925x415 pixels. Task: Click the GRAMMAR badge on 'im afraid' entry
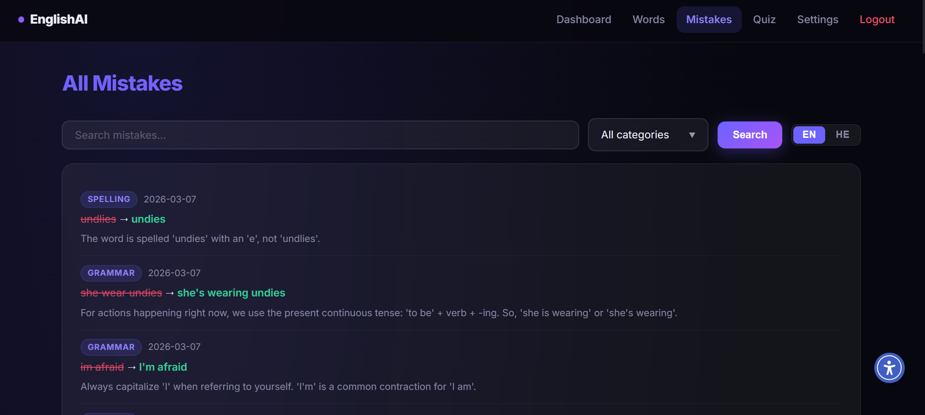coord(111,347)
